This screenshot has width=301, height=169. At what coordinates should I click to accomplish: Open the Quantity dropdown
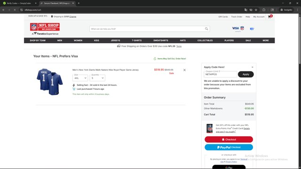tap(97, 78)
